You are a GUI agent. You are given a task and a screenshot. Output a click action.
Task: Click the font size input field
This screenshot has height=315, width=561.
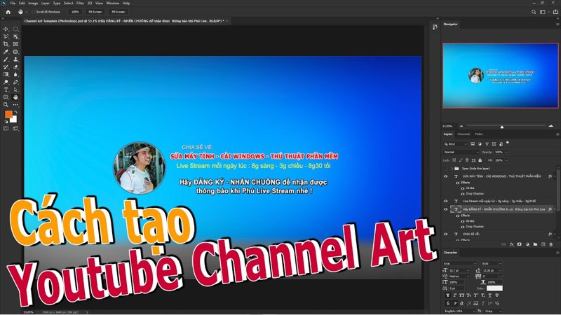[x=459, y=271]
